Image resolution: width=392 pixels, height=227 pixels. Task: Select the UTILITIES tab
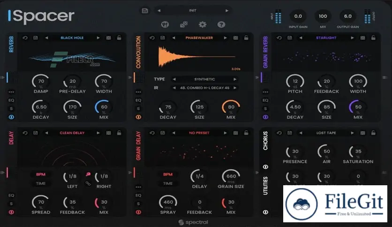point(265,186)
